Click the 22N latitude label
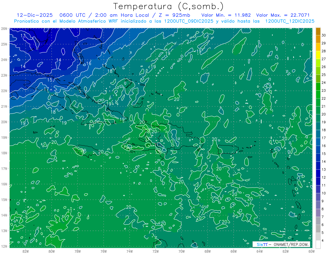 click(4, 91)
